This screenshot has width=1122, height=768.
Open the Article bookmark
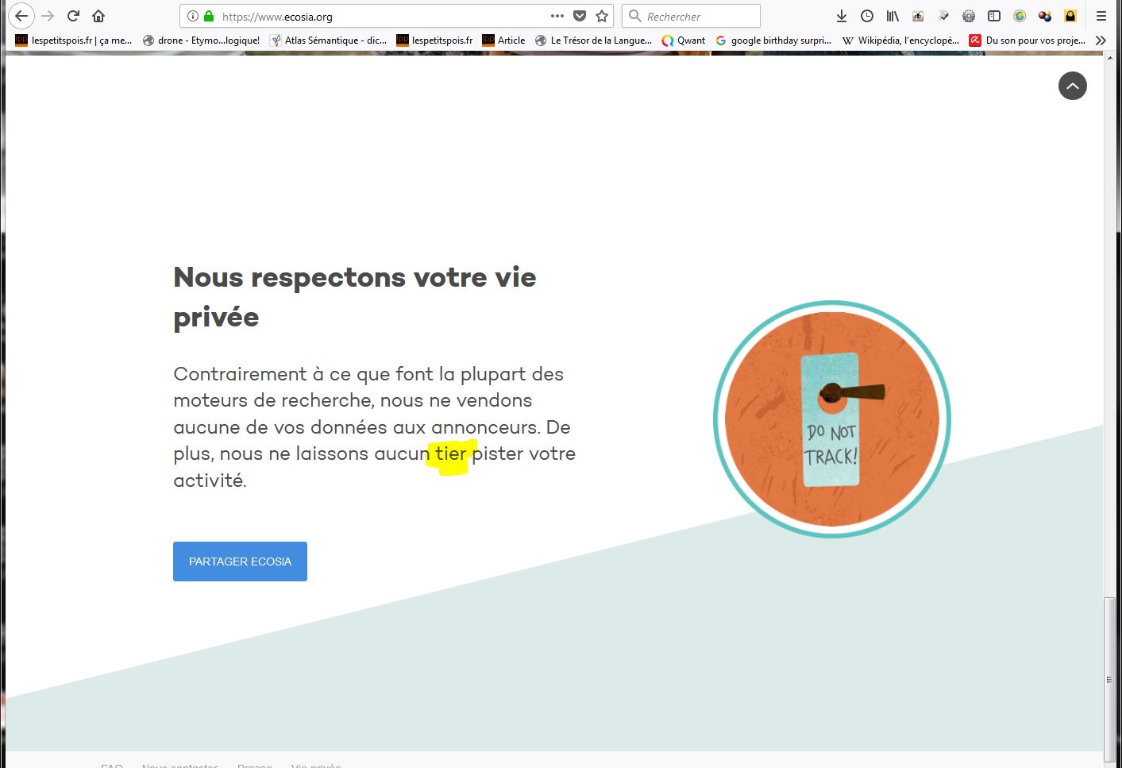point(503,41)
